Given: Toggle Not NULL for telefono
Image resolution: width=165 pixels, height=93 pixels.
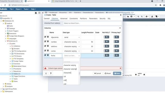Looking at the screenshot, I should (106, 46).
